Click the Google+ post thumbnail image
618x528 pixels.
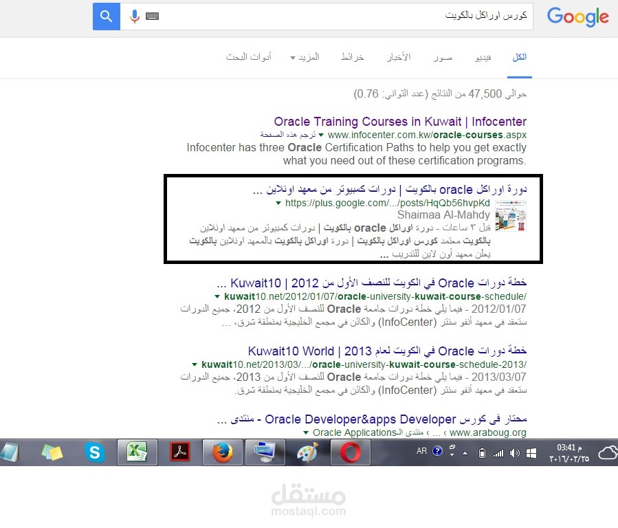511,215
